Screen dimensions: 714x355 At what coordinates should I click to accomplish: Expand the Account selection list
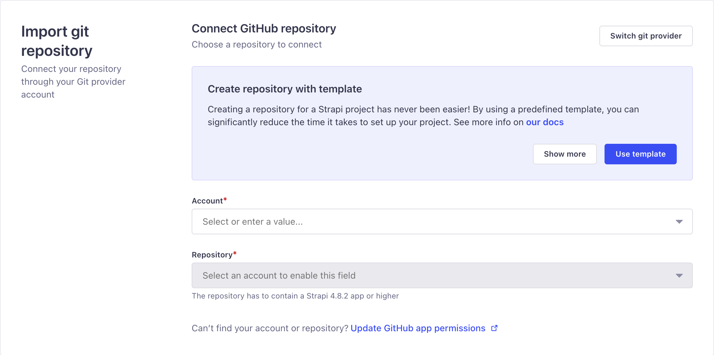[x=679, y=221]
